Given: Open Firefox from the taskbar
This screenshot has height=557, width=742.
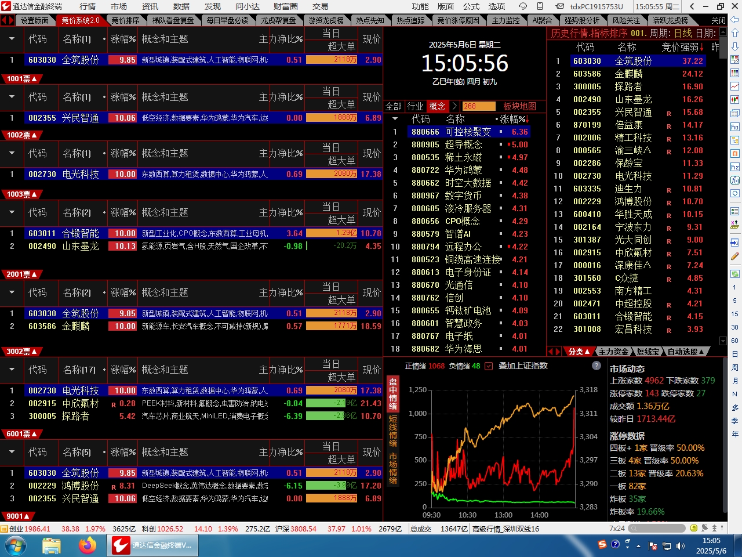Looking at the screenshot, I should pyautogui.click(x=88, y=545).
